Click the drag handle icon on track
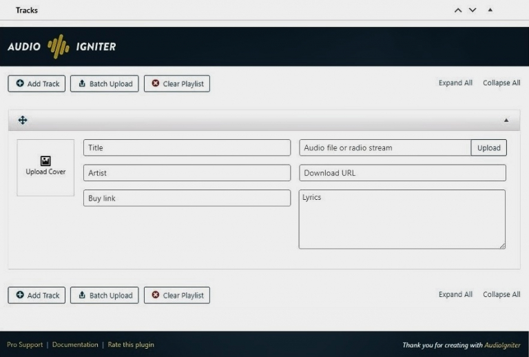This screenshot has height=357, width=529. [23, 121]
